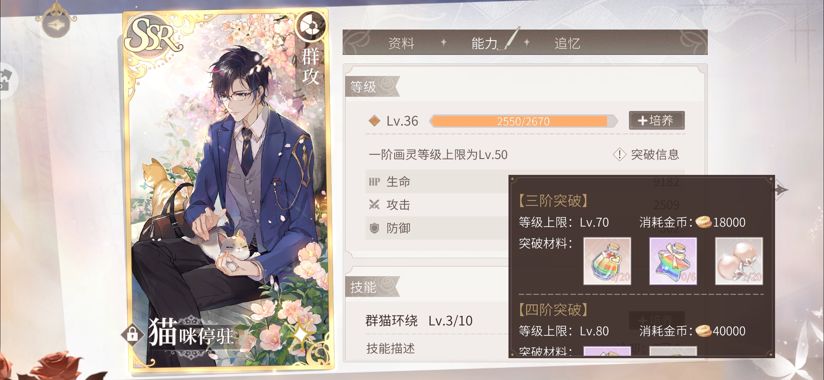The width and height of the screenshot is (824, 380).
Task: Switch to the 追忆 tab
Action: point(567,43)
